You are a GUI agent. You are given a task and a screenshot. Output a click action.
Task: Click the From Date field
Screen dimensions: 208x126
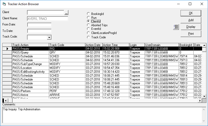(39, 25)
